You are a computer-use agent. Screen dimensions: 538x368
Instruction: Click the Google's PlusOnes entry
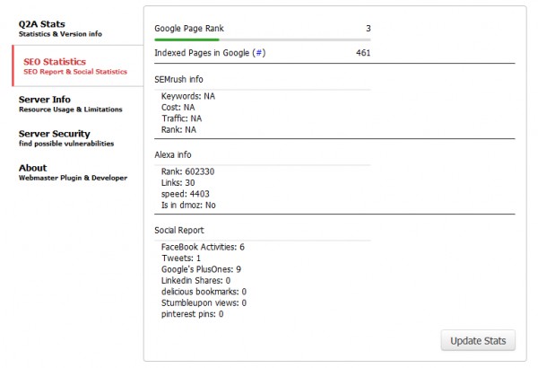point(201,268)
